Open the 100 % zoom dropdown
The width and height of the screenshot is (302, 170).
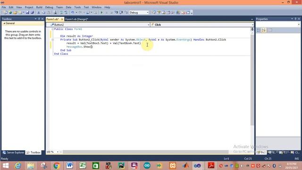coord(58,152)
